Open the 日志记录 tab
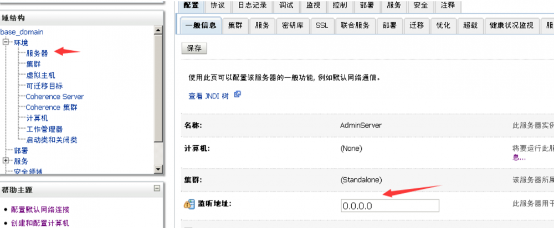 (x=252, y=6)
